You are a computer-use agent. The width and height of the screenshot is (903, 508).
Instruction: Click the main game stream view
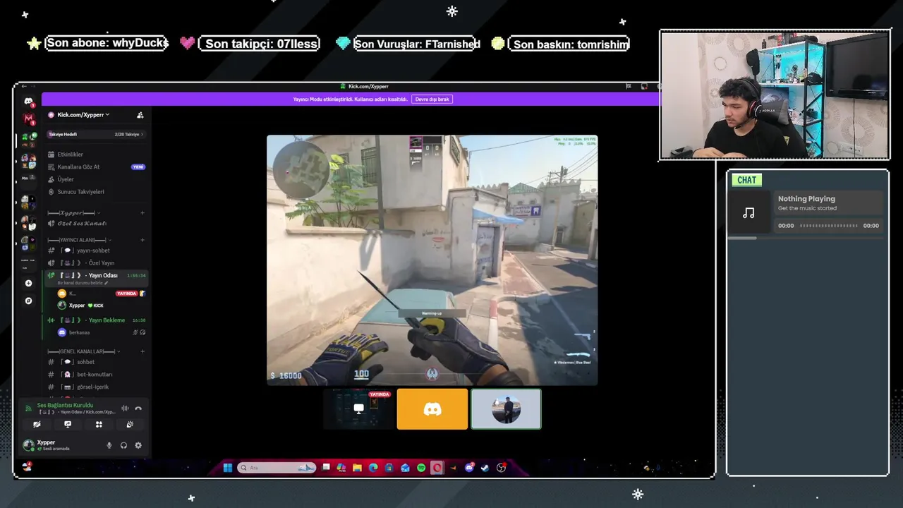coord(432,260)
